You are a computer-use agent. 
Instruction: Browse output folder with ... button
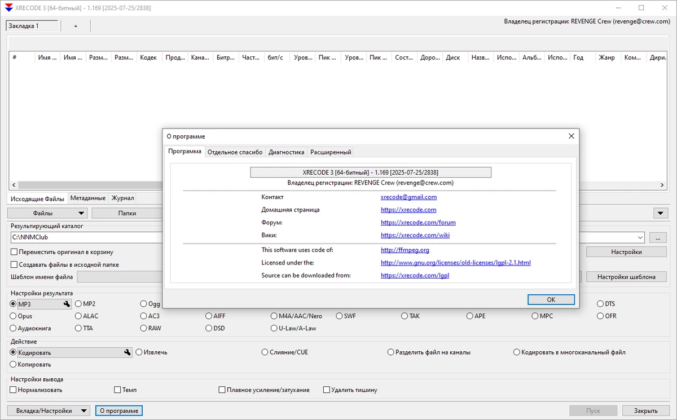pyautogui.click(x=658, y=237)
